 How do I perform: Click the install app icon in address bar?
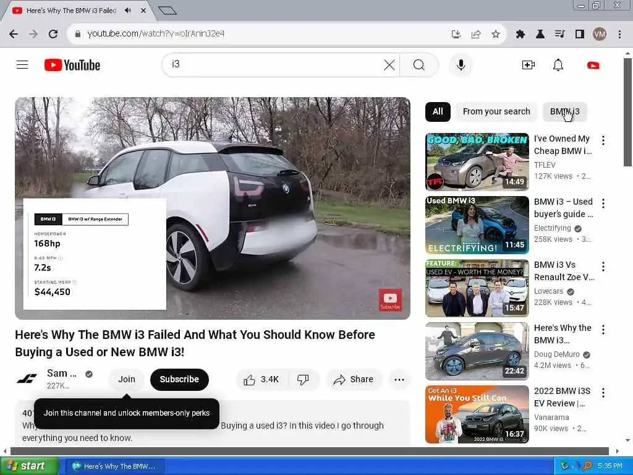(456, 35)
